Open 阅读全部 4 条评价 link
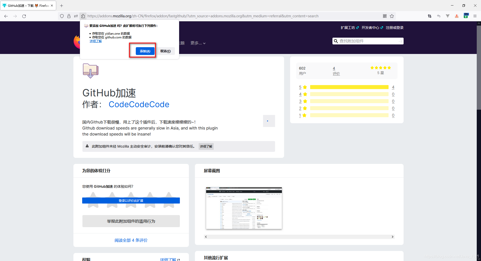 [131, 240]
